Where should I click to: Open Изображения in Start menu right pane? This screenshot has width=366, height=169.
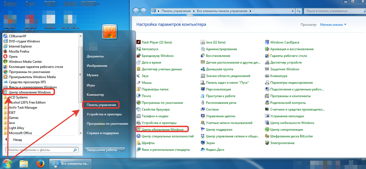pyautogui.click(x=97, y=66)
